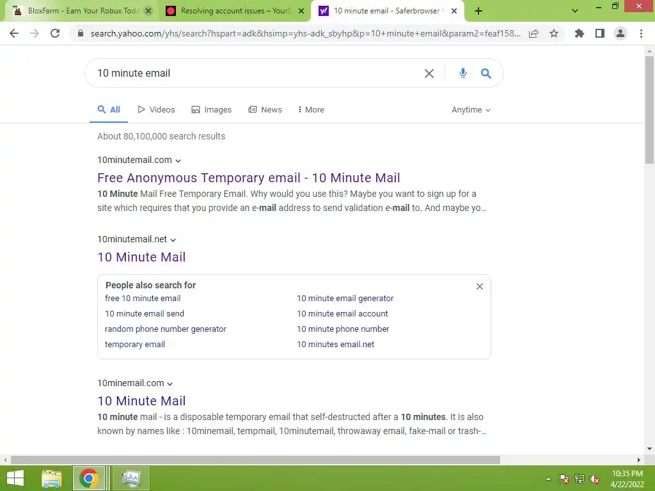Click the site security lock icon
This screenshot has width=655, height=491.
(81, 33)
